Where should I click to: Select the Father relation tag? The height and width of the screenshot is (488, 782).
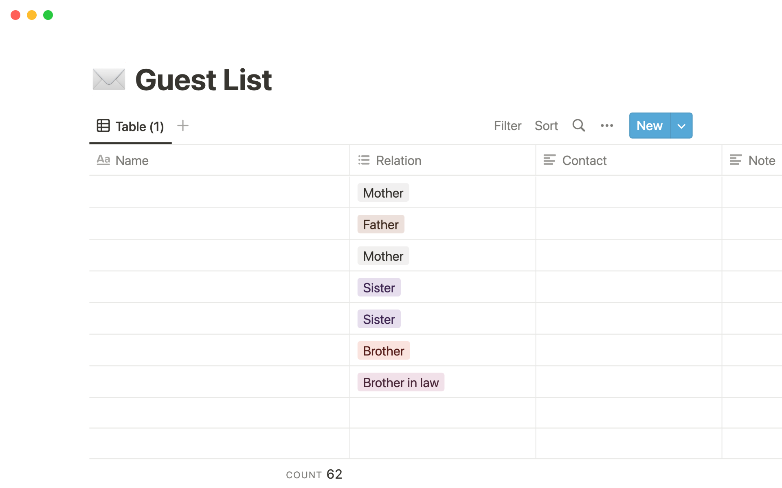tap(381, 224)
